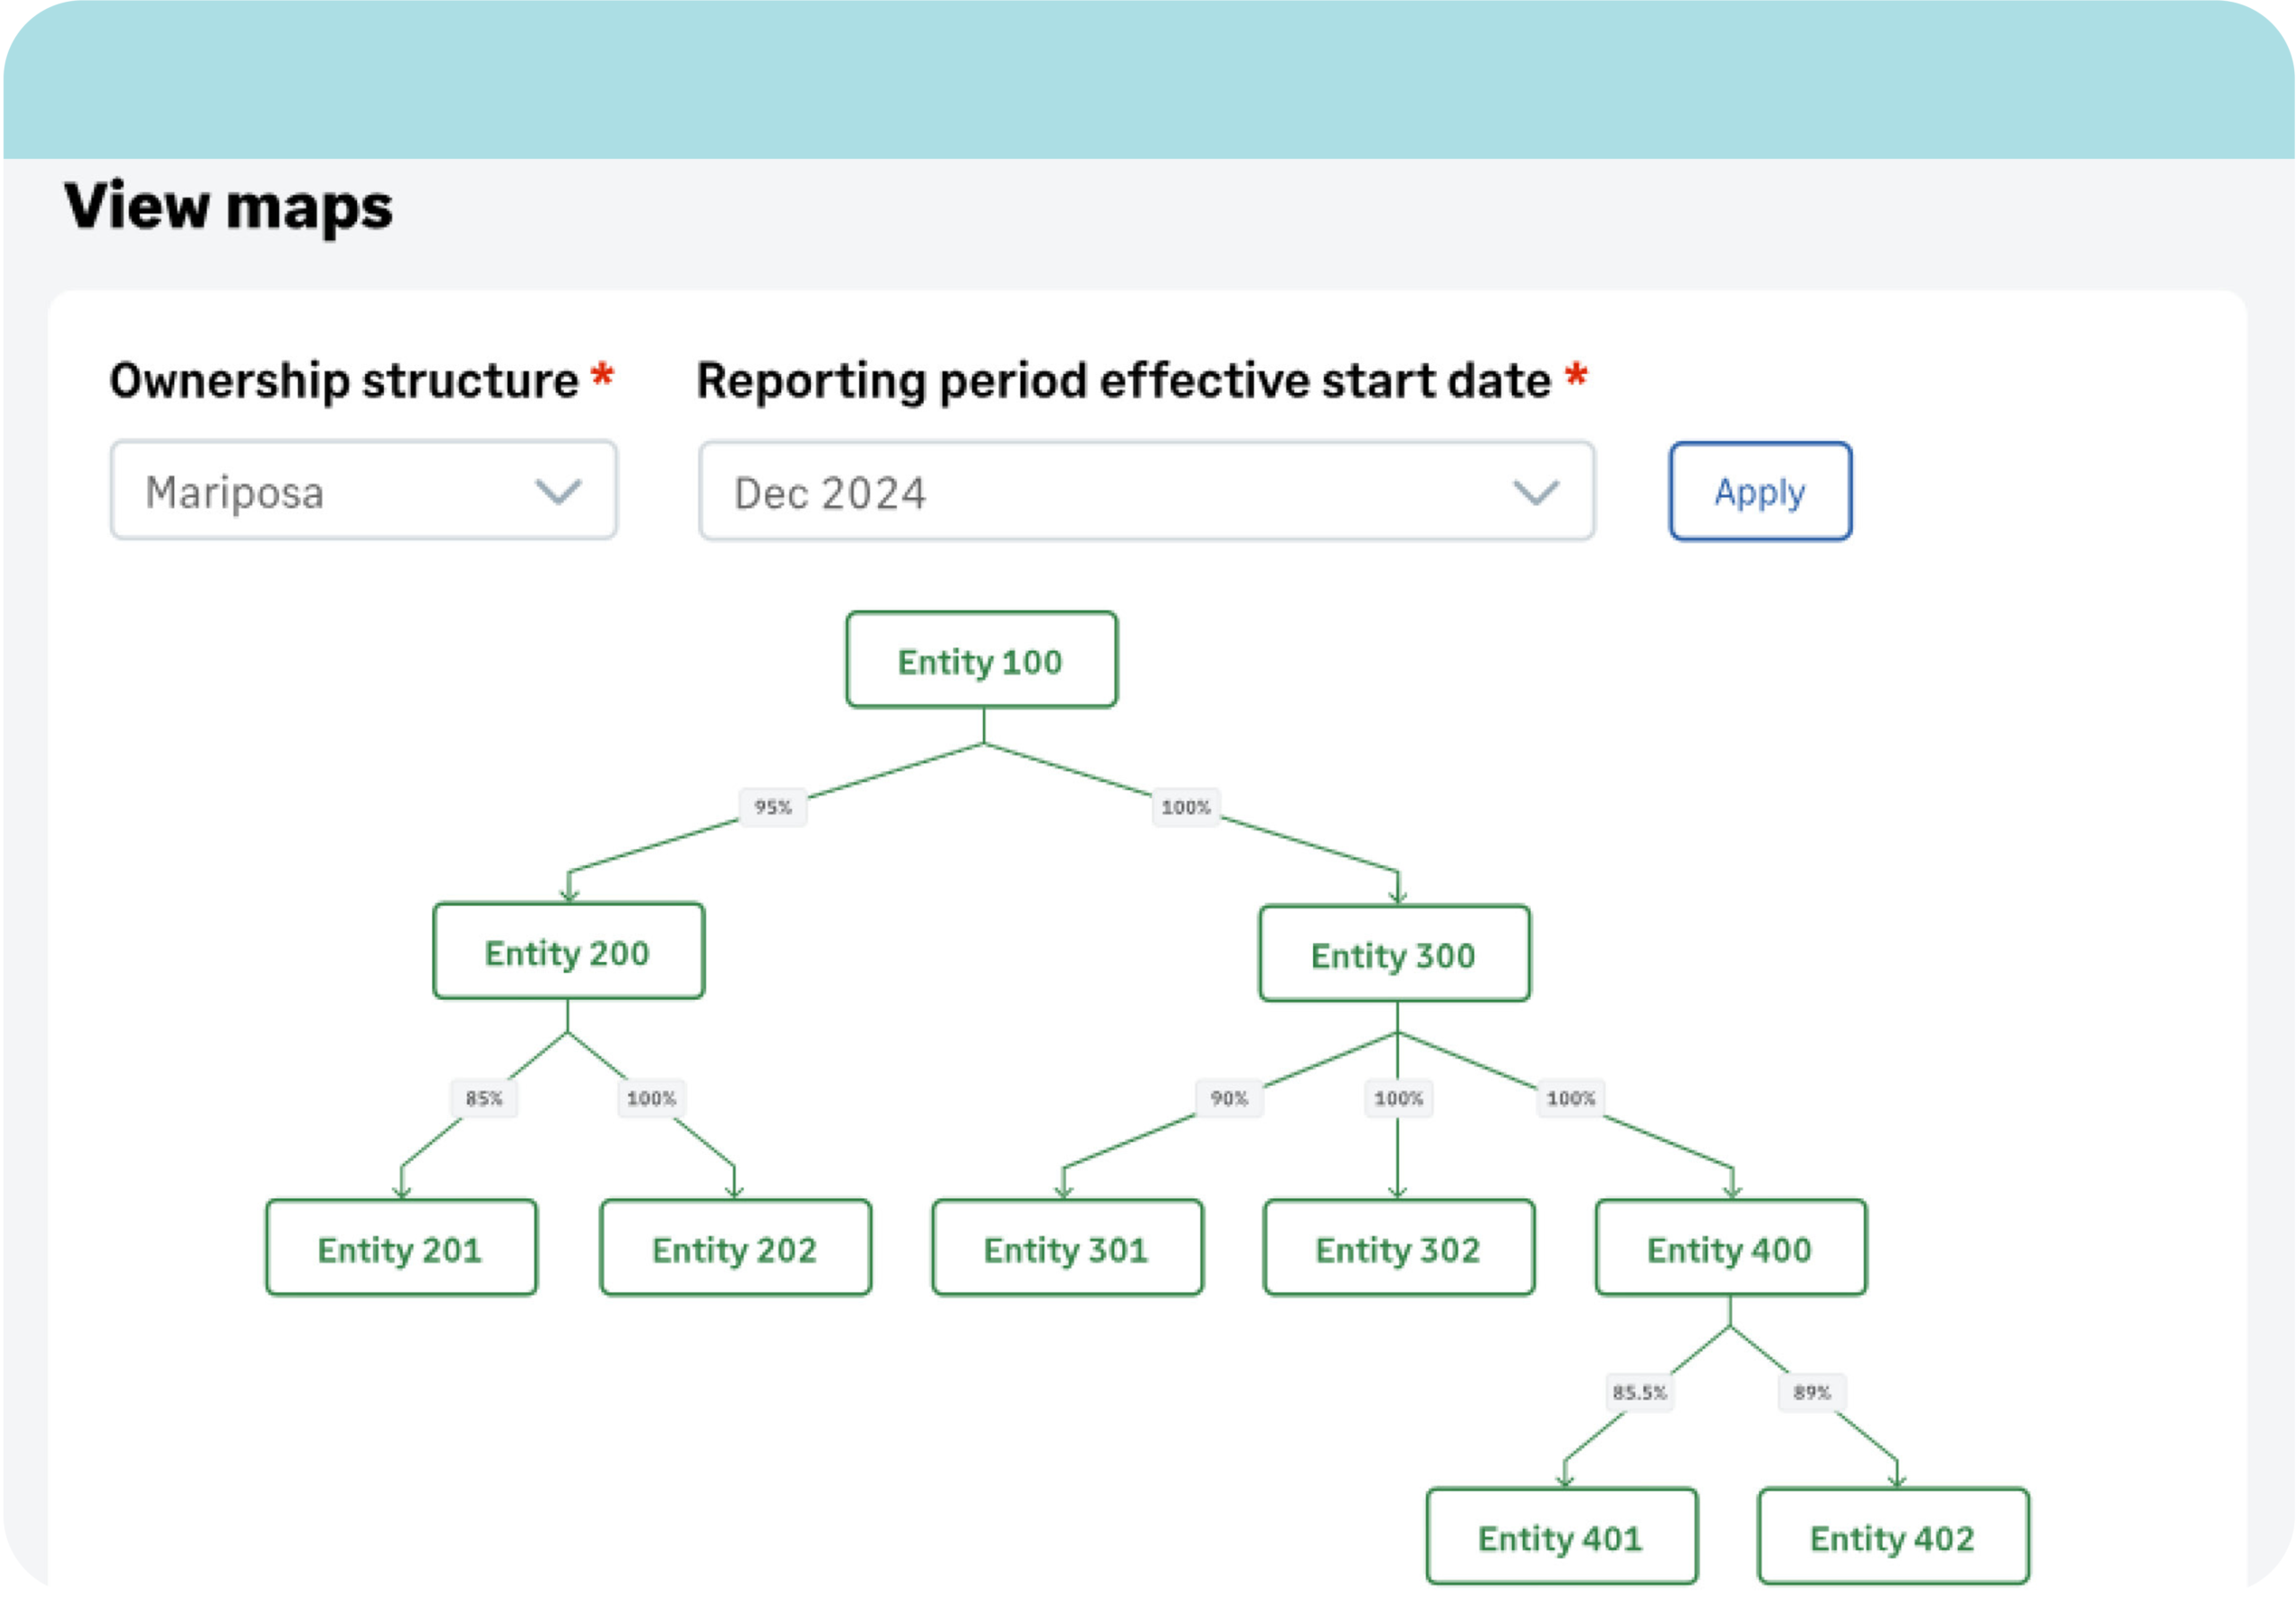2296x1597 pixels.
Task: Click the 95% ownership label
Action: [773, 807]
